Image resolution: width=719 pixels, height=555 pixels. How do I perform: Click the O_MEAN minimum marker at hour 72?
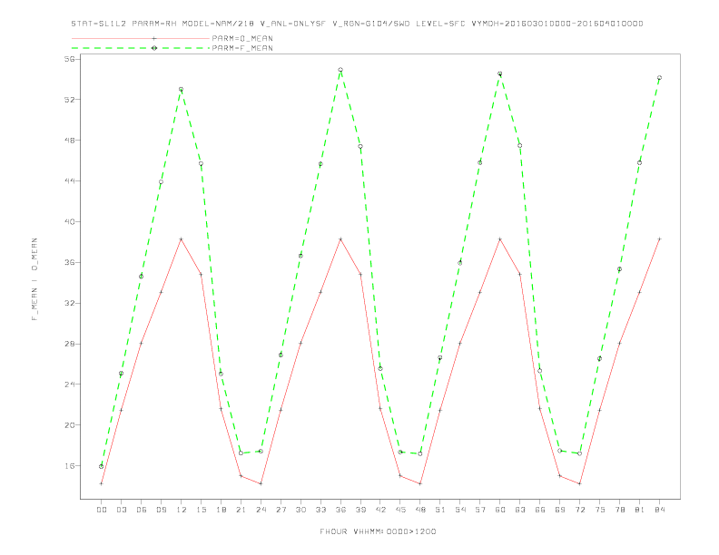tap(580, 483)
